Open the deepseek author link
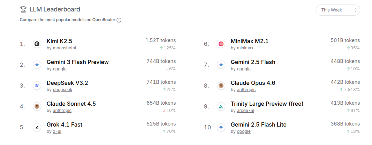The width and height of the screenshot is (372, 145). coord(62,90)
